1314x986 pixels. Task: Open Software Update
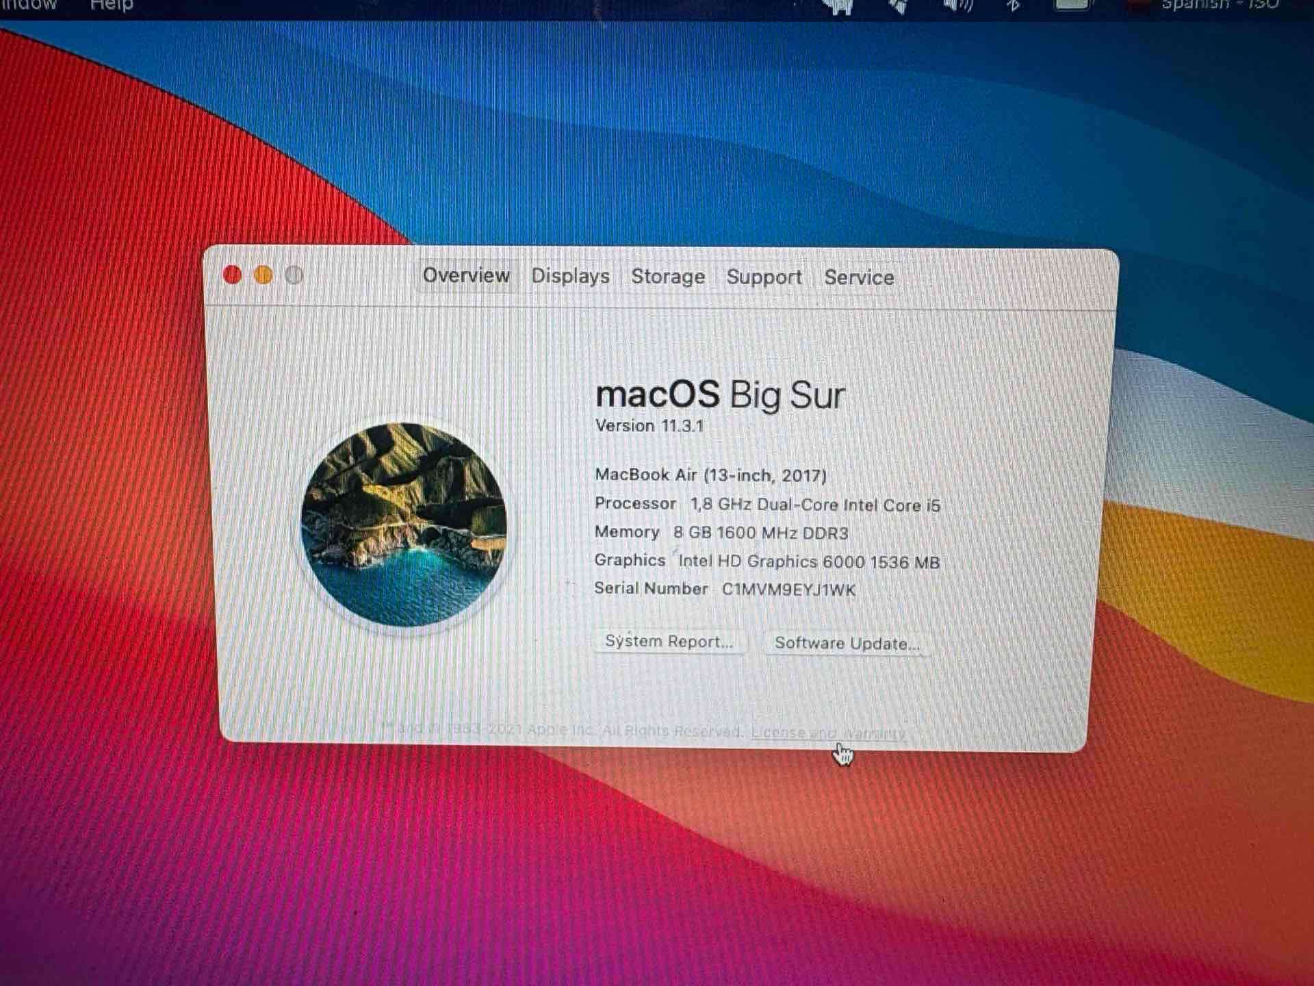(848, 643)
